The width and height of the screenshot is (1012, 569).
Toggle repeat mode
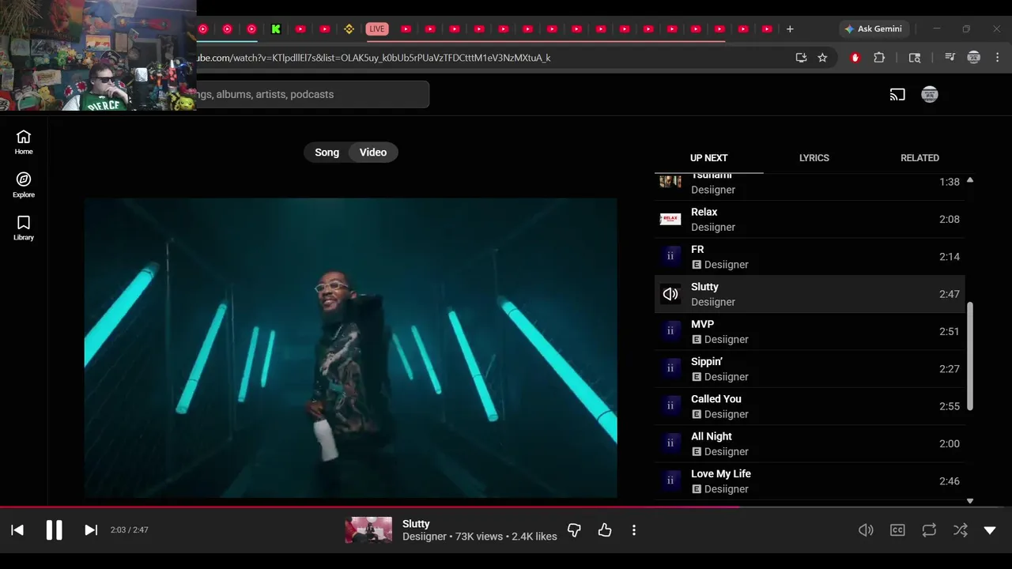pyautogui.click(x=929, y=530)
